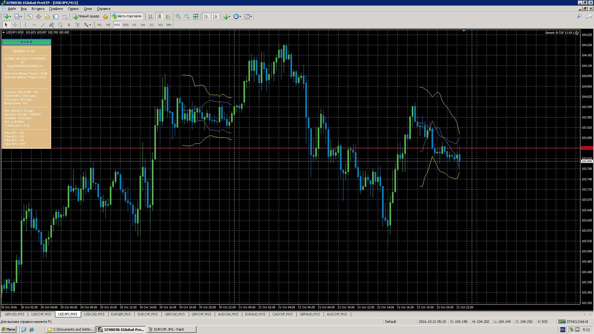Open the AUDCHF,M15 chart tab
This screenshot has width=594, height=334.
(337, 314)
